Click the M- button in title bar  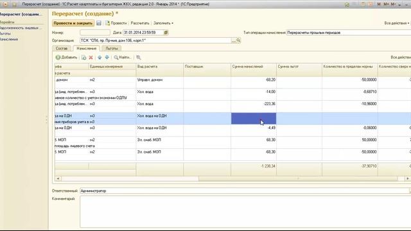point(393,4)
